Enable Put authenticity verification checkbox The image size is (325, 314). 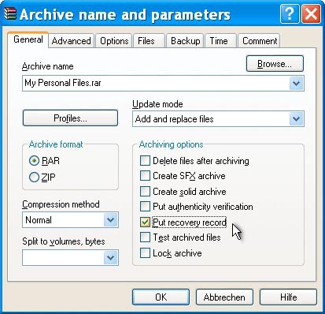(145, 207)
